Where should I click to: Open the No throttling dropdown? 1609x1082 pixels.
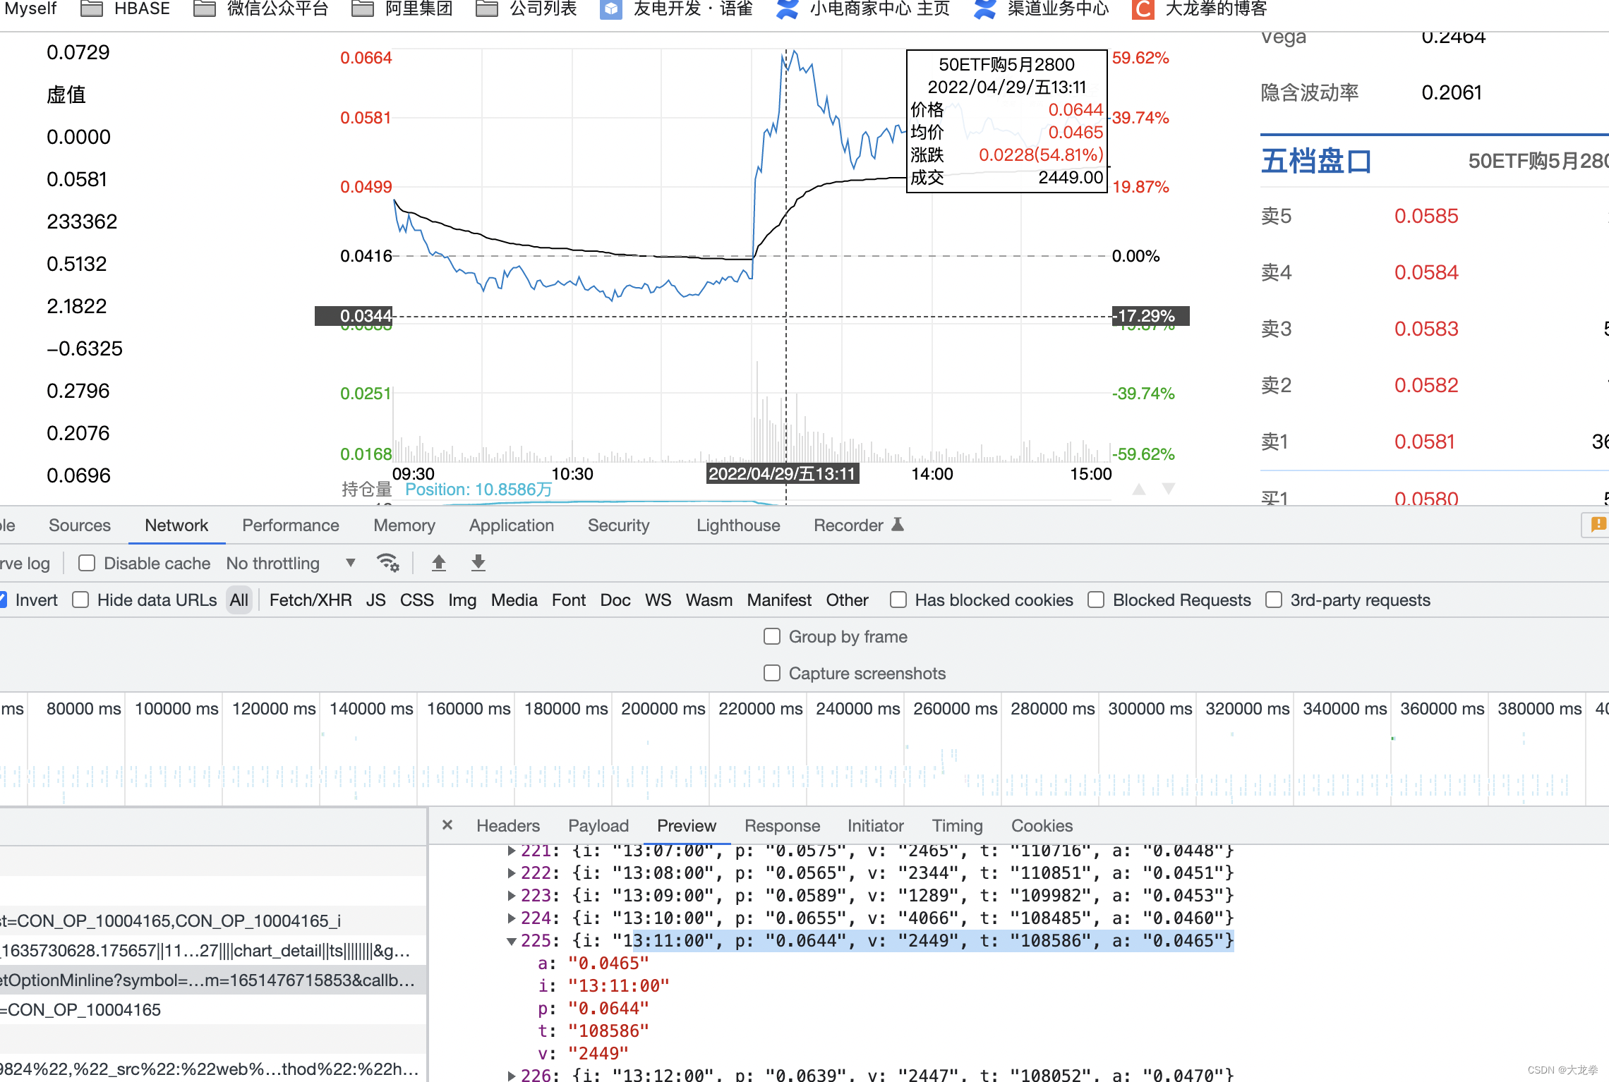[291, 563]
